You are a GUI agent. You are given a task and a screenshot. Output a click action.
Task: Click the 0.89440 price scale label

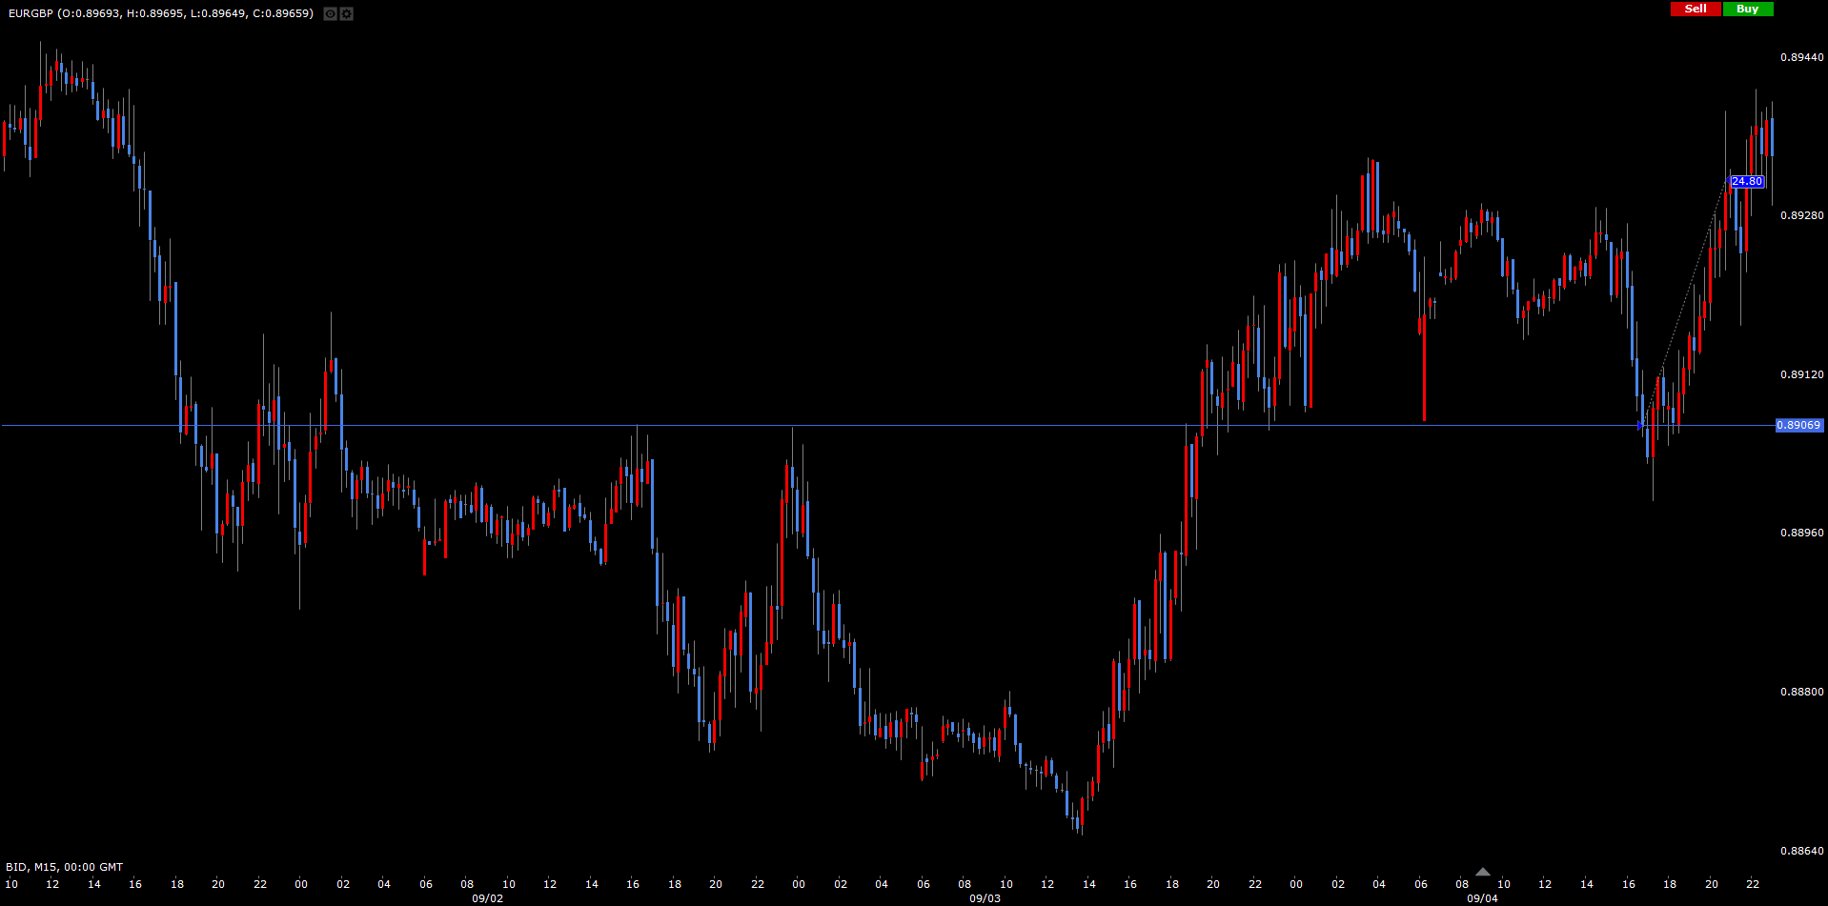click(x=1801, y=57)
